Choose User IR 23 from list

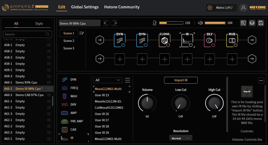(x=102, y=95)
